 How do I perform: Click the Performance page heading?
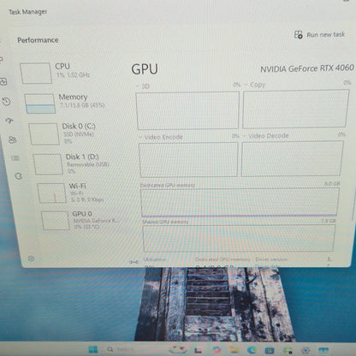coord(38,40)
